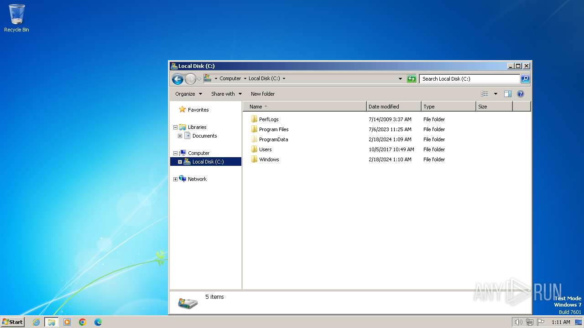The width and height of the screenshot is (584, 328).
Task: Expand the Network tree node
Action: pyautogui.click(x=175, y=179)
